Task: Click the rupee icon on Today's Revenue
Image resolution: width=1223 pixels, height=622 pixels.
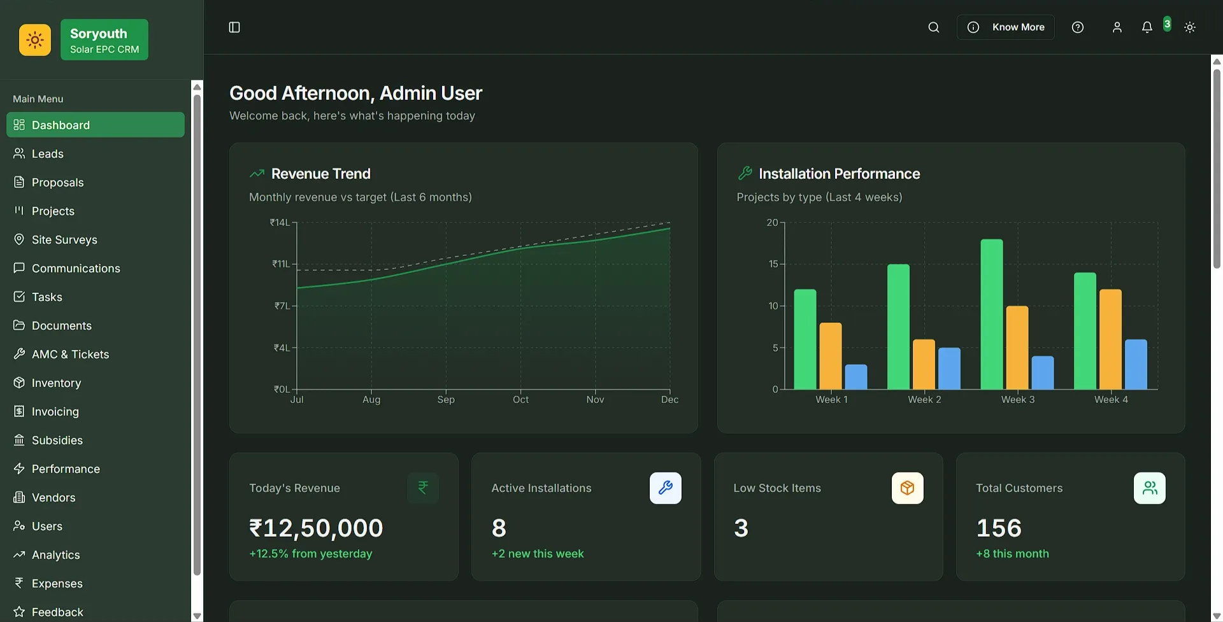Action: (423, 488)
